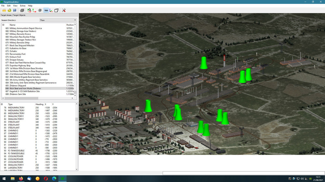Screen dimensions: 325x182
Task: Select Zhdanov Sam Site row
Action: (x=39, y=94)
